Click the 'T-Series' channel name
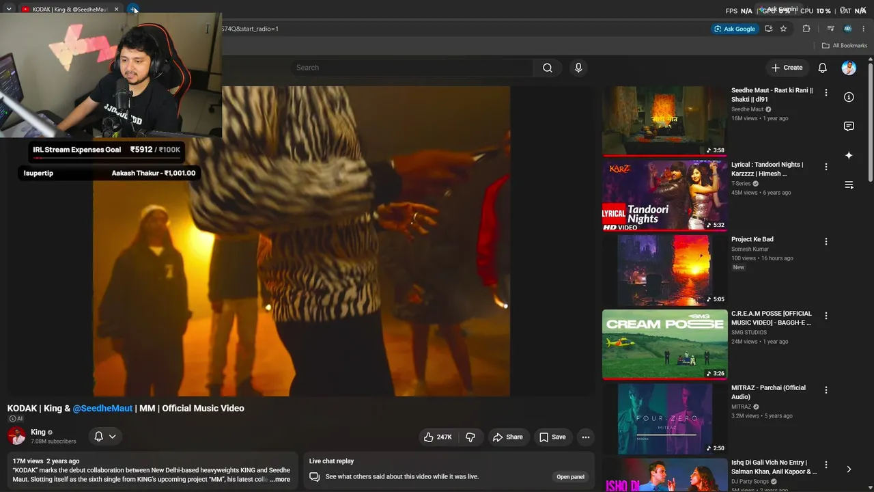 [741, 184]
